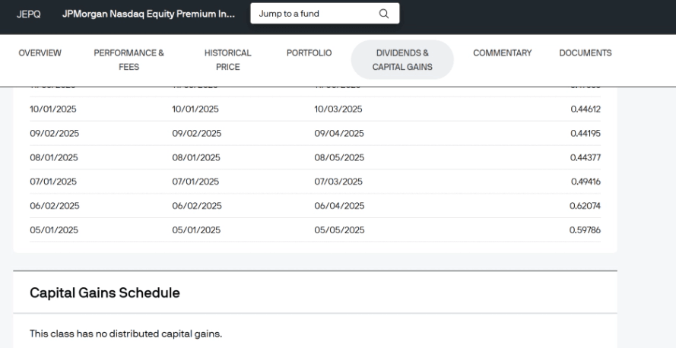Select the 06/04/2025 pay date
The height and width of the screenshot is (348, 676).
[339, 205]
